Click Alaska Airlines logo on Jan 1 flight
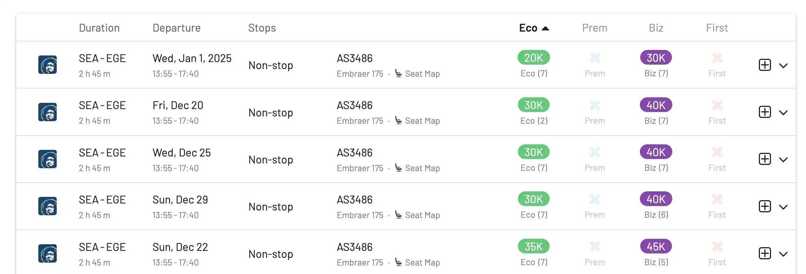 click(x=48, y=65)
